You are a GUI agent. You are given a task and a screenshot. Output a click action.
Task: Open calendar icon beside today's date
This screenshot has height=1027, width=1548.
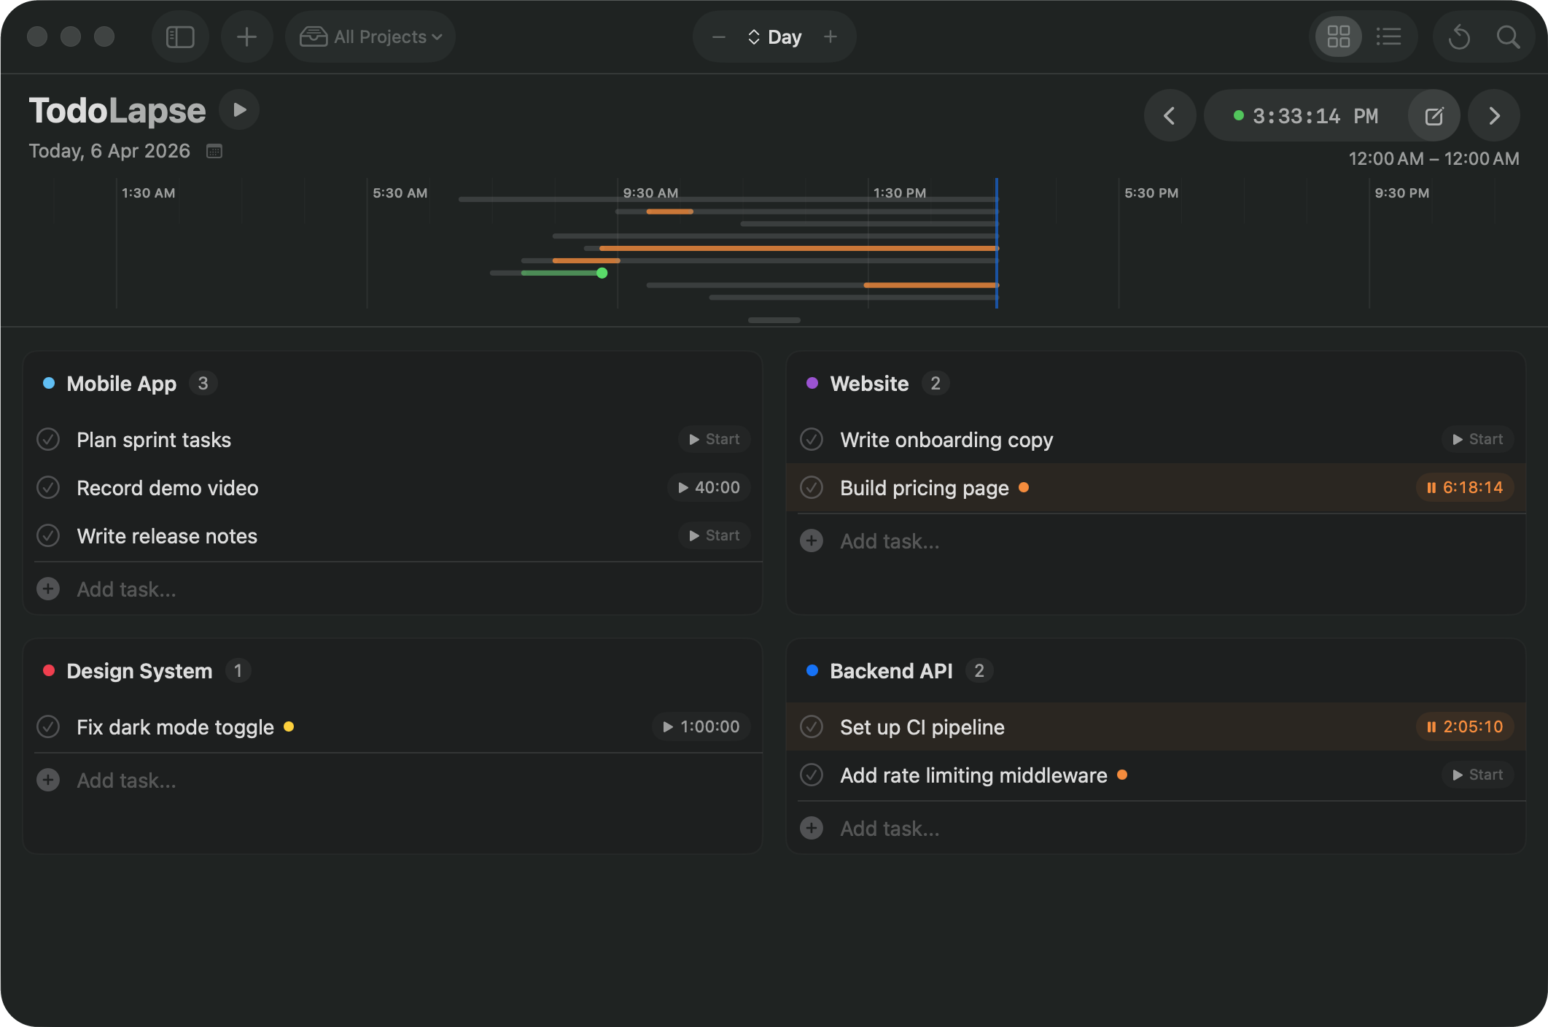pos(214,151)
